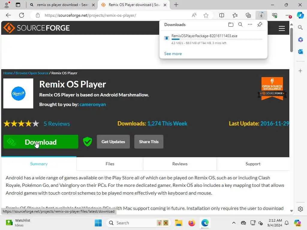Open the Reviews tab
The image size is (307, 230).
pyautogui.click(x=180, y=164)
